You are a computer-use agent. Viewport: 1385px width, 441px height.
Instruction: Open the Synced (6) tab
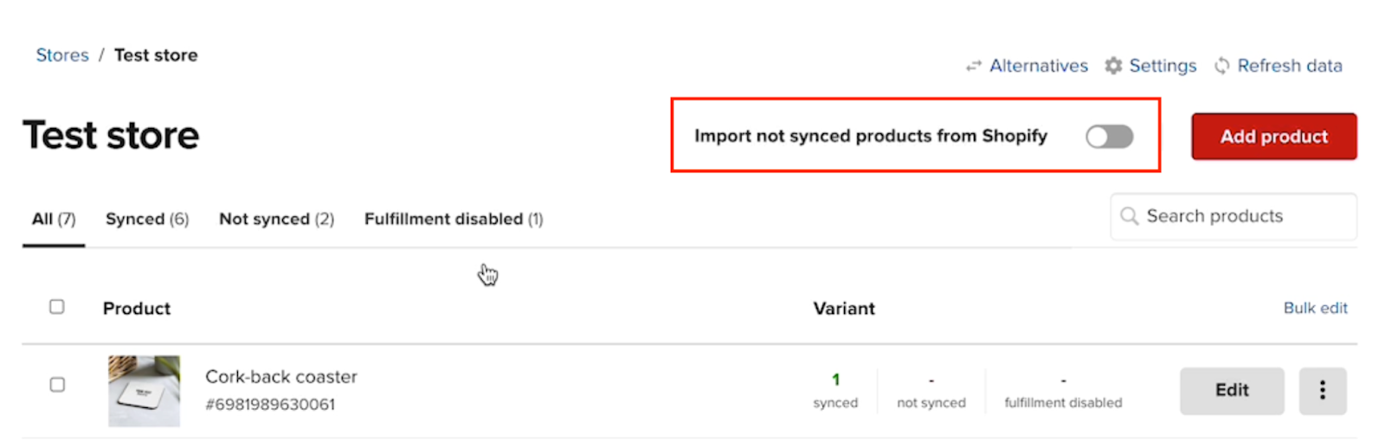click(x=147, y=220)
